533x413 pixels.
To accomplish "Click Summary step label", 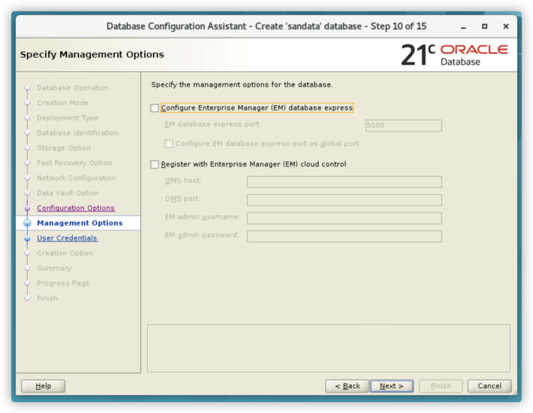I will [x=54, y=268].
